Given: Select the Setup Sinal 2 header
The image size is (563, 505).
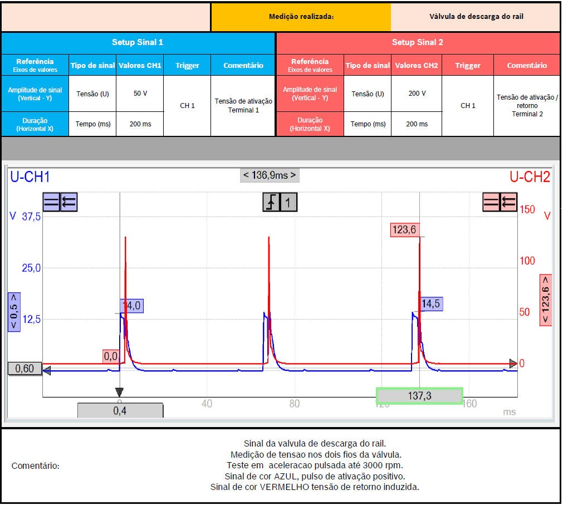Looking at the screenshot, I should tap(418, 42).
